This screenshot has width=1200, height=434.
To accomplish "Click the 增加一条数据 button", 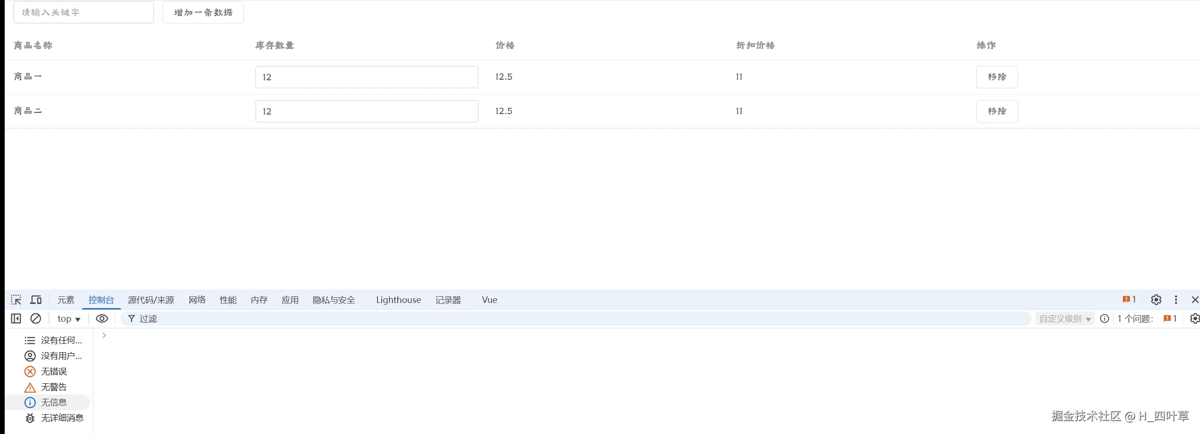I will coord(203,12).
